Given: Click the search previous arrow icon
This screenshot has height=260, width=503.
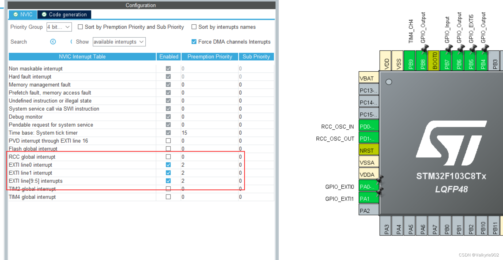Looking at the screenshot, I should (x=53, y=42).
